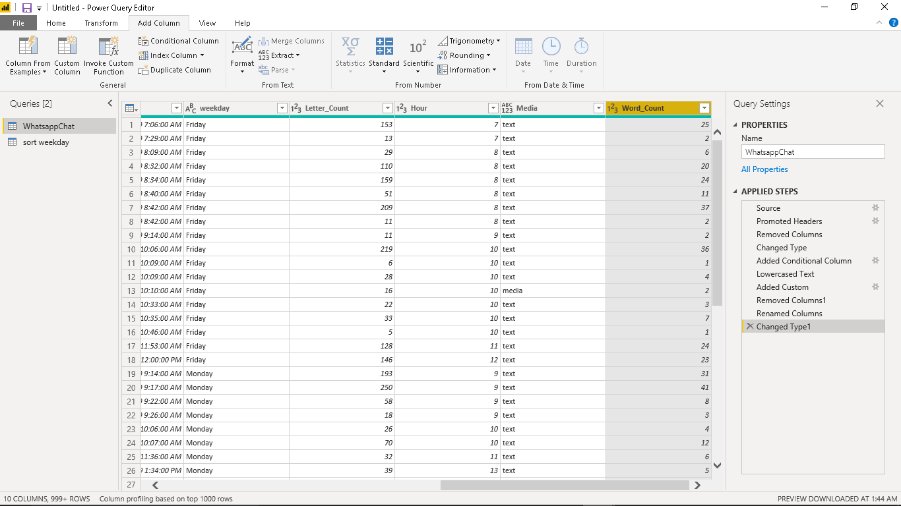Collapse the PROPERTIES section

(736, 125)
